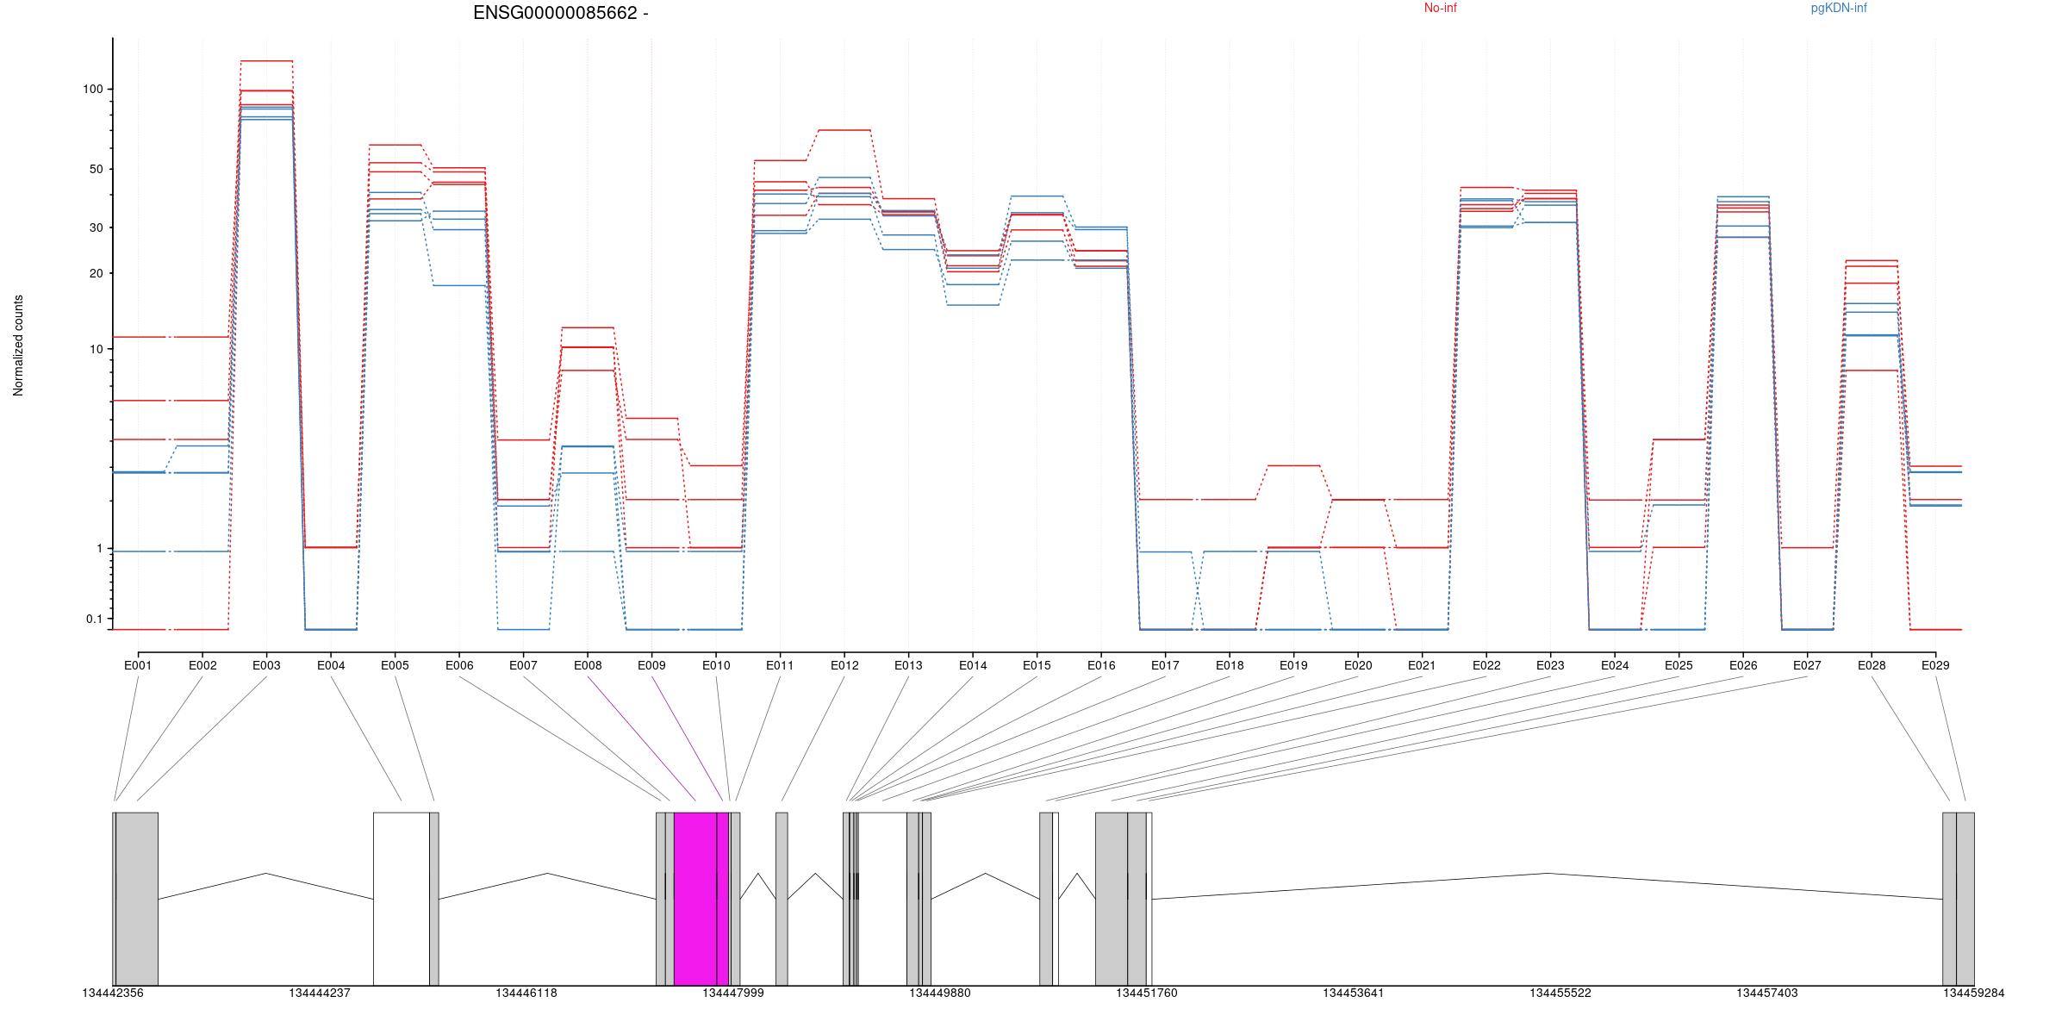
Task: Click the 0.1 y-axis tick label
Action: tap(94, 619)
